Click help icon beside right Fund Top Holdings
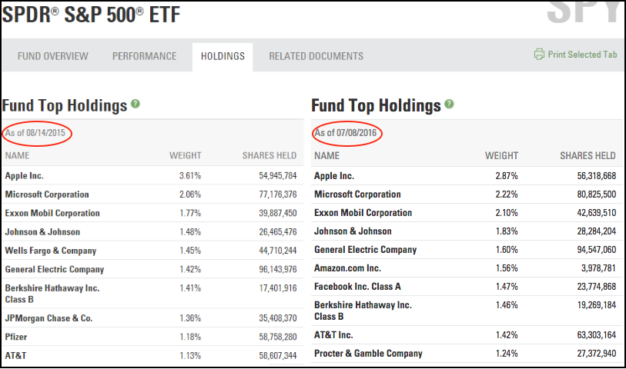The width and height of the screenshot is (626, 369). pyautogui.click(x=449, y=105)
